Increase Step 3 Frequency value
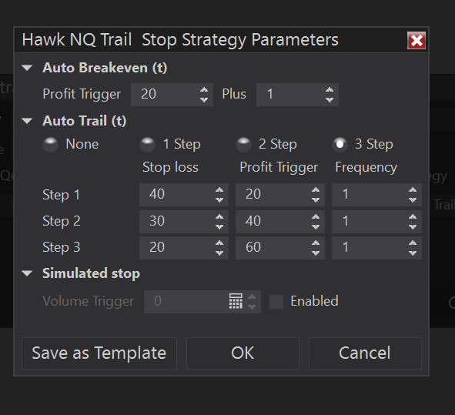This screenshot has width=455, height=415. (x=413, y=243)
